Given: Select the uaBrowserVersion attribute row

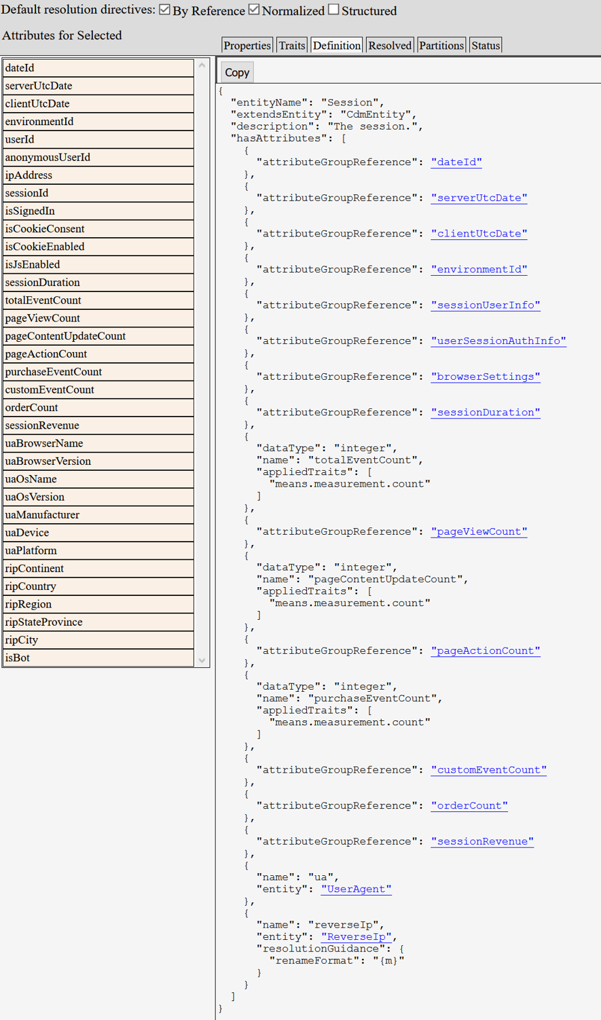Looking at the screenshot, I should pyautogui.click(x=98, y=461).
